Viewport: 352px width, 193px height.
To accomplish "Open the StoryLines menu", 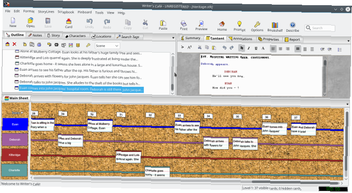I will tap(46, 12).
